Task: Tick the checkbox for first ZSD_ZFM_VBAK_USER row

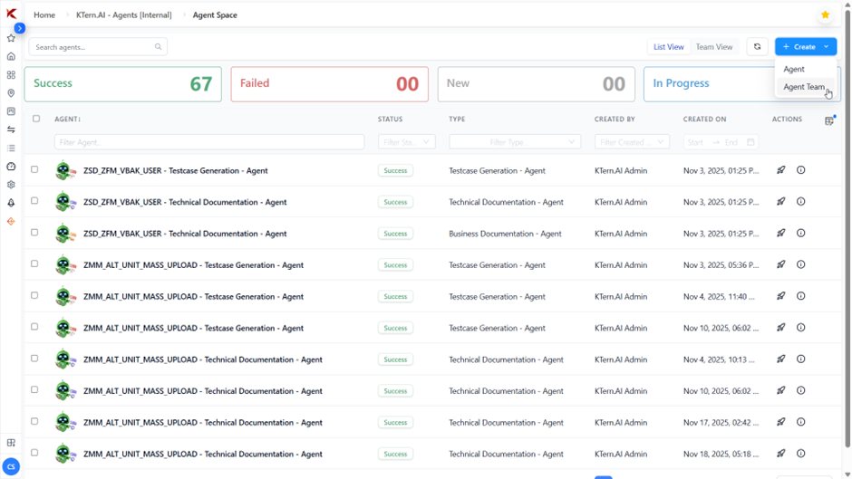Action: pyautogui.click(x=34, y=169)
